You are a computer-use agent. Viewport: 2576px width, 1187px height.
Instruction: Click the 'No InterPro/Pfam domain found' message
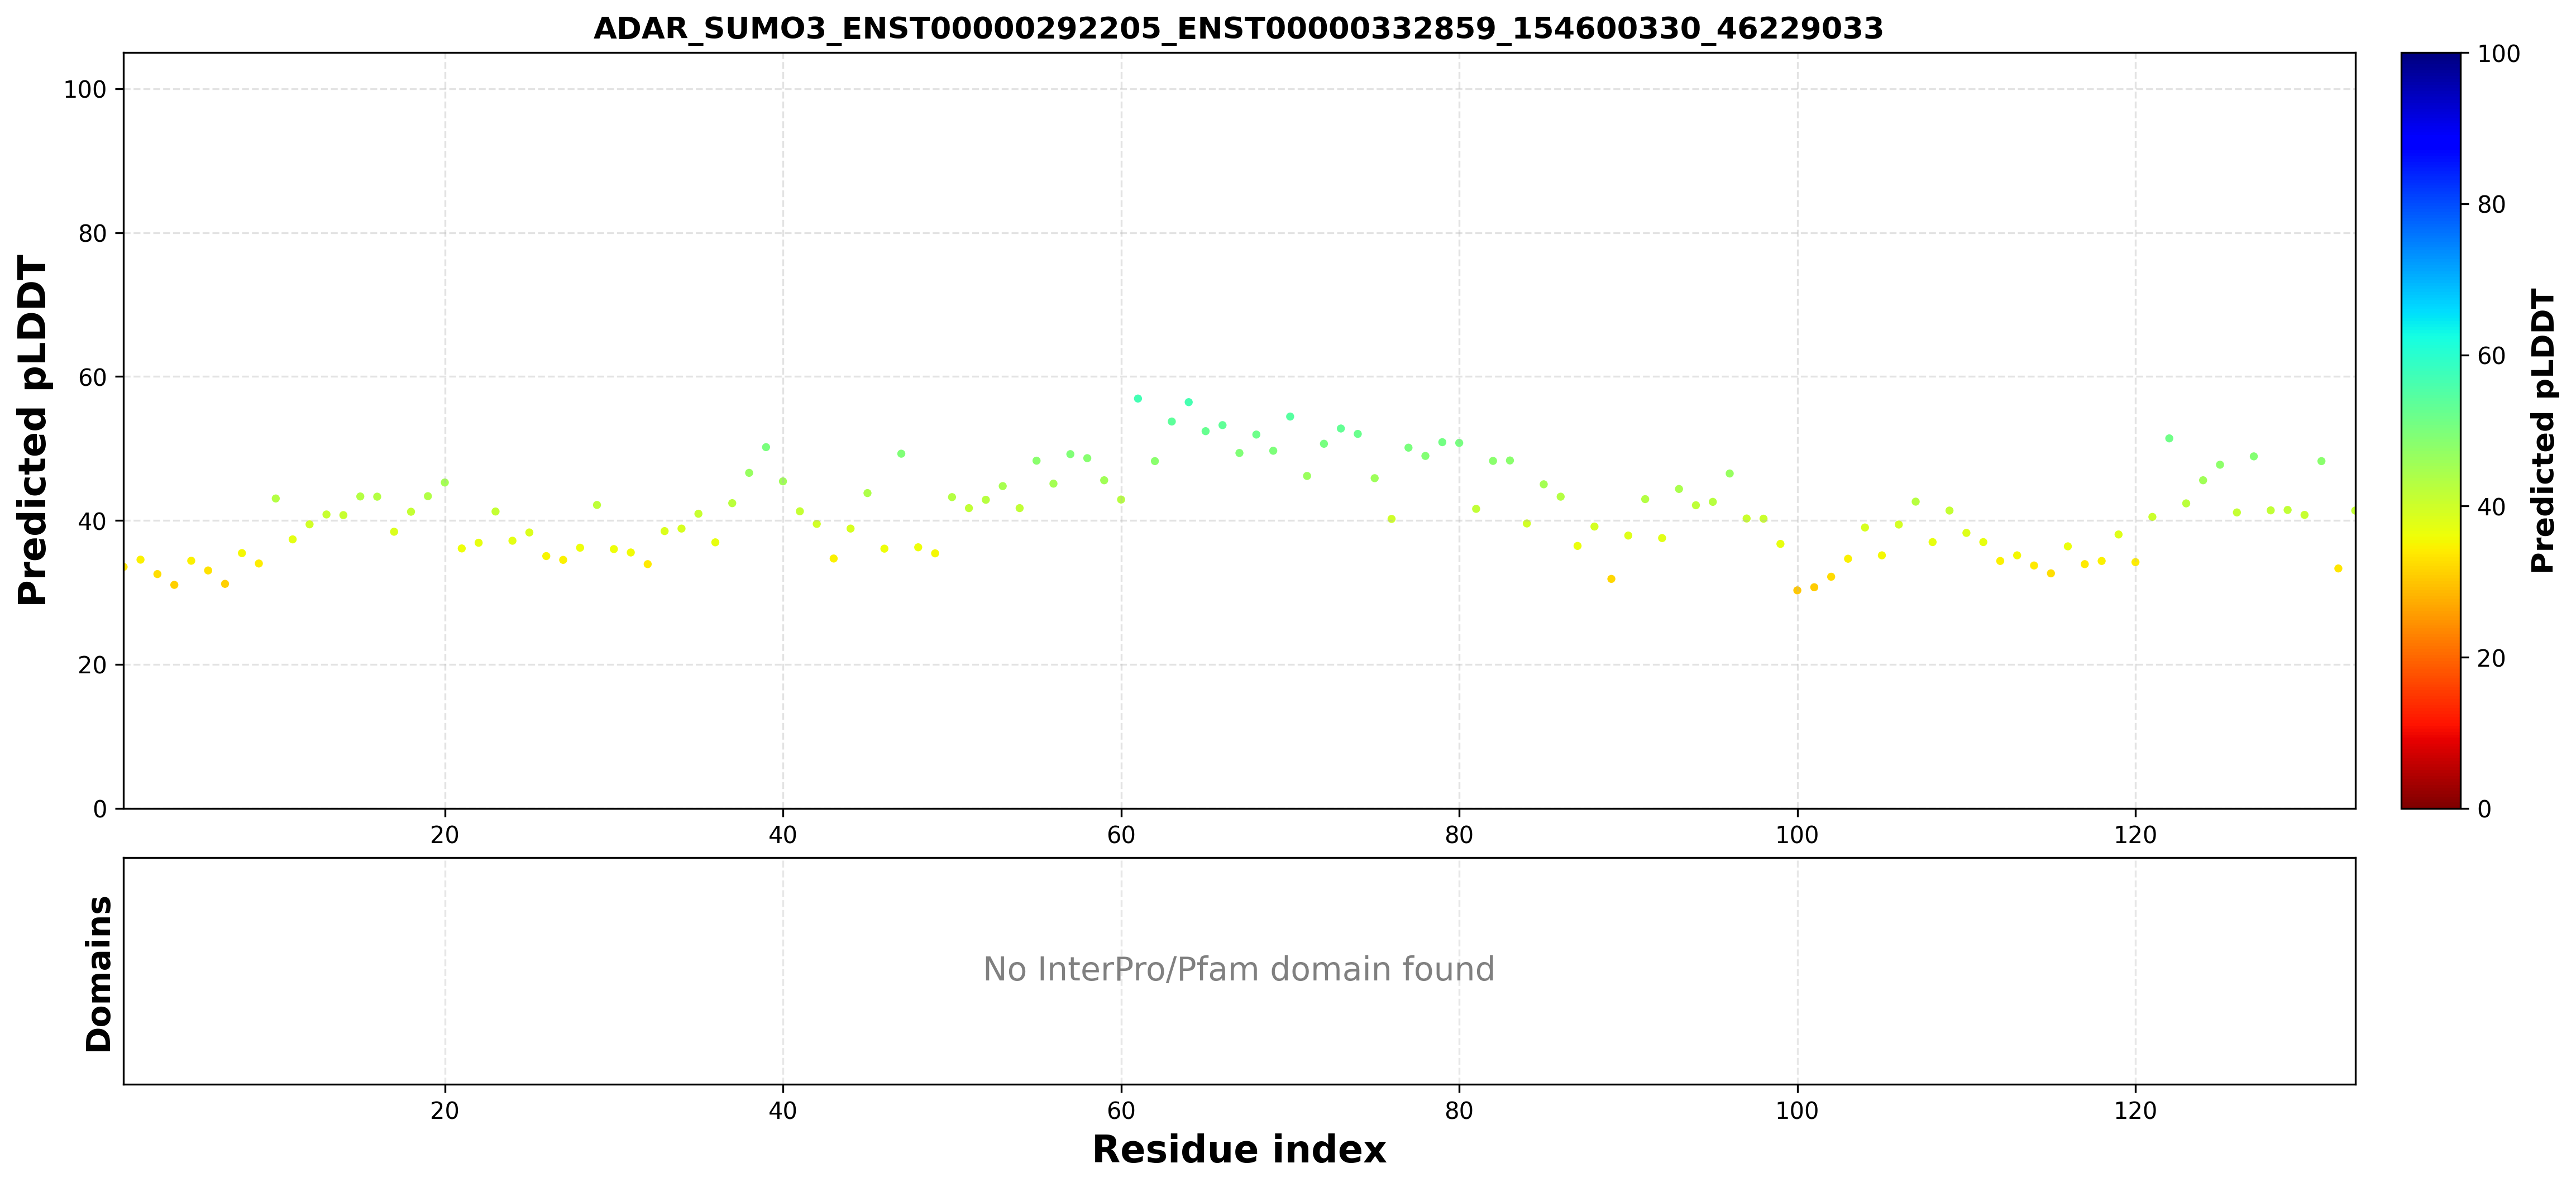pos(1238,969)
